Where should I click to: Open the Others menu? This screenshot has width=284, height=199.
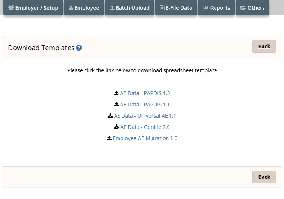coord(252,8)
